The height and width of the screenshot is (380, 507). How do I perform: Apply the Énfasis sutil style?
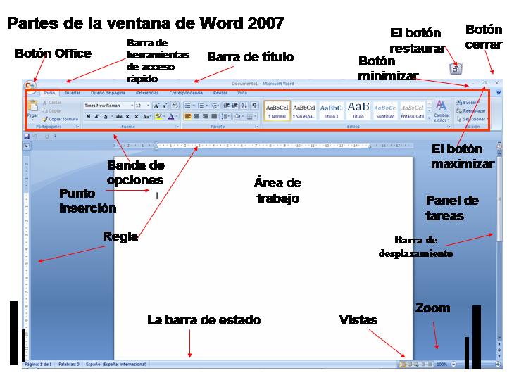(x=413, y=111)
